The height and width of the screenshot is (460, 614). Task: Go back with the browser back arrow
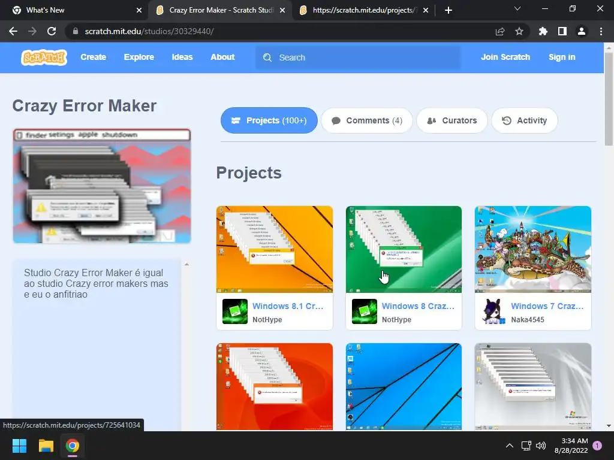tap(13, 31)
